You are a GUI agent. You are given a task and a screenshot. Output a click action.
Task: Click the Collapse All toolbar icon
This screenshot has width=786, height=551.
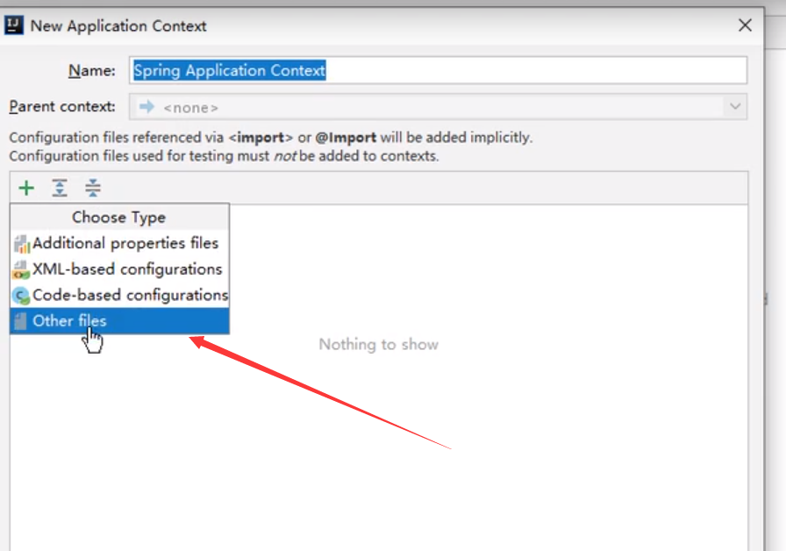click(x=93, y=188)
